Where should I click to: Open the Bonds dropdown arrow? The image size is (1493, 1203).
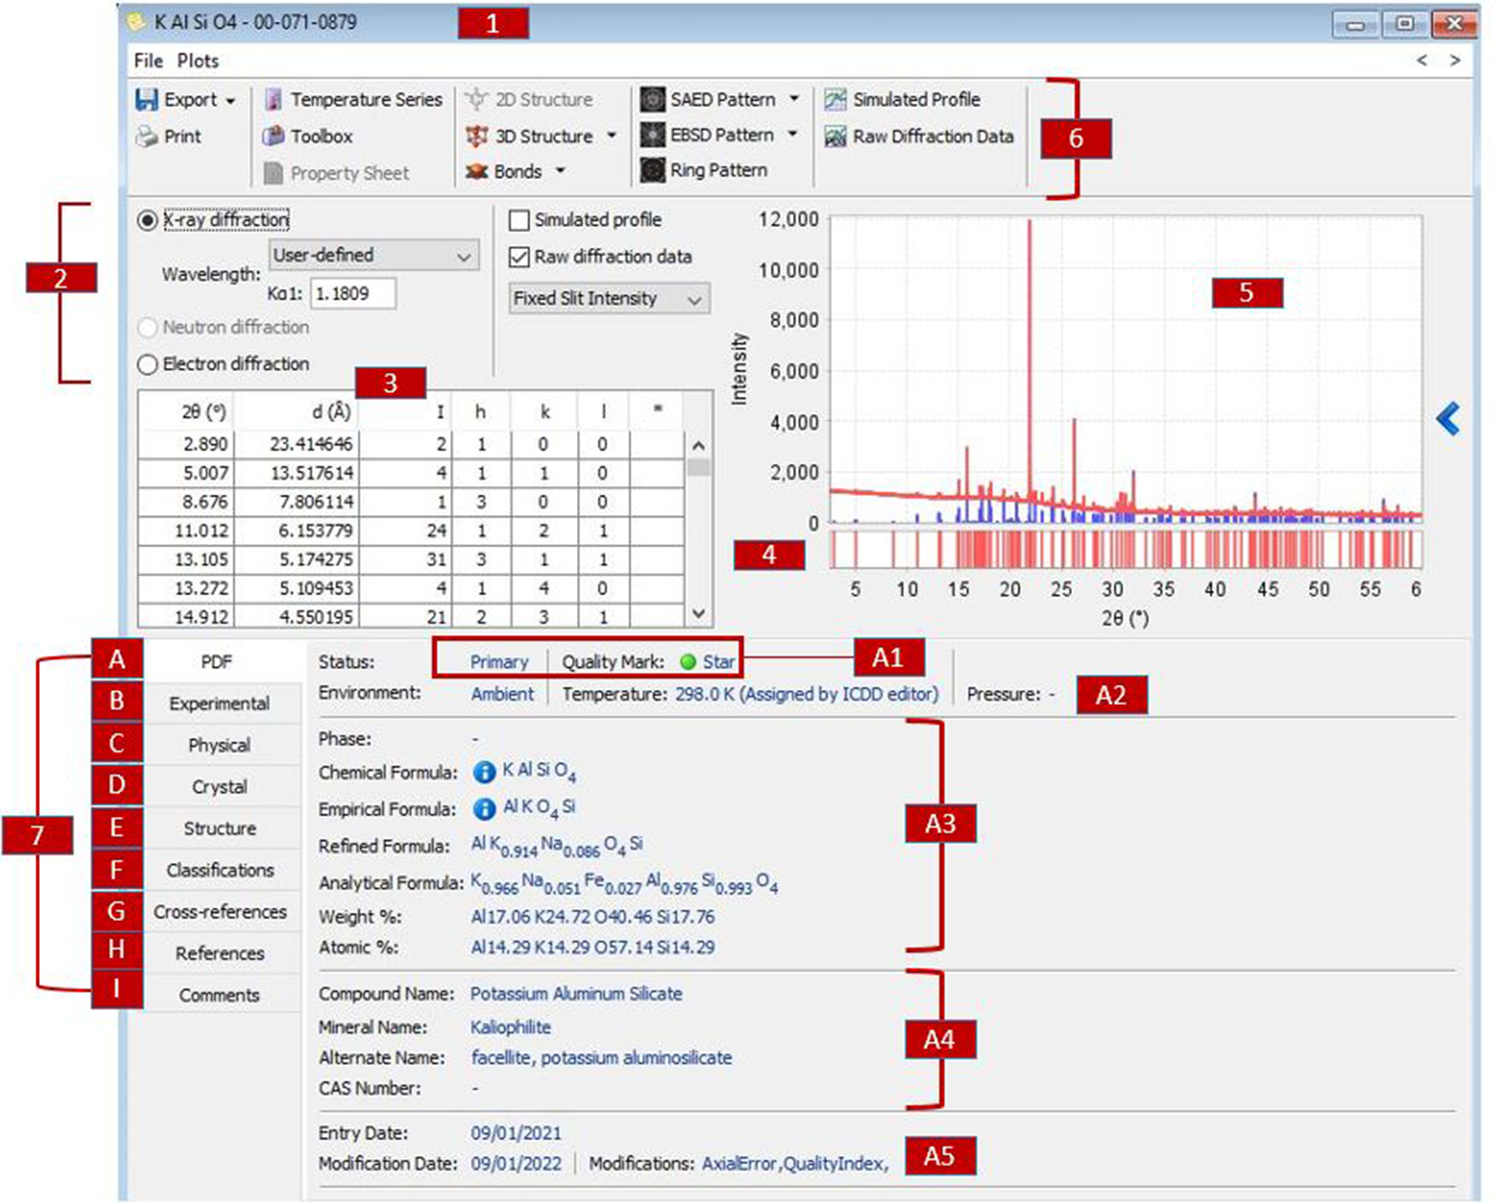[x=560, y=171]
